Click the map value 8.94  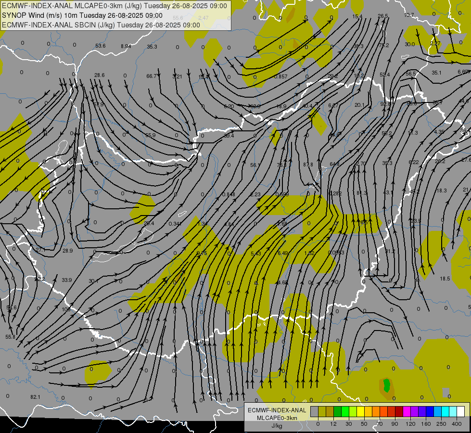(126, 46)
